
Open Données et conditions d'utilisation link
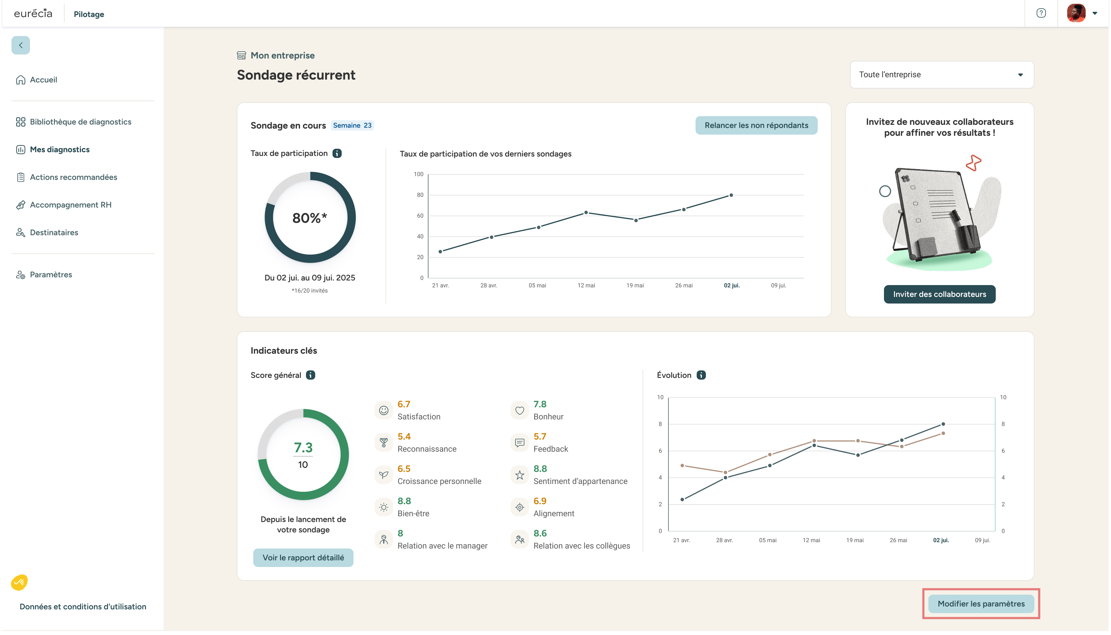[x=83, y=607]
